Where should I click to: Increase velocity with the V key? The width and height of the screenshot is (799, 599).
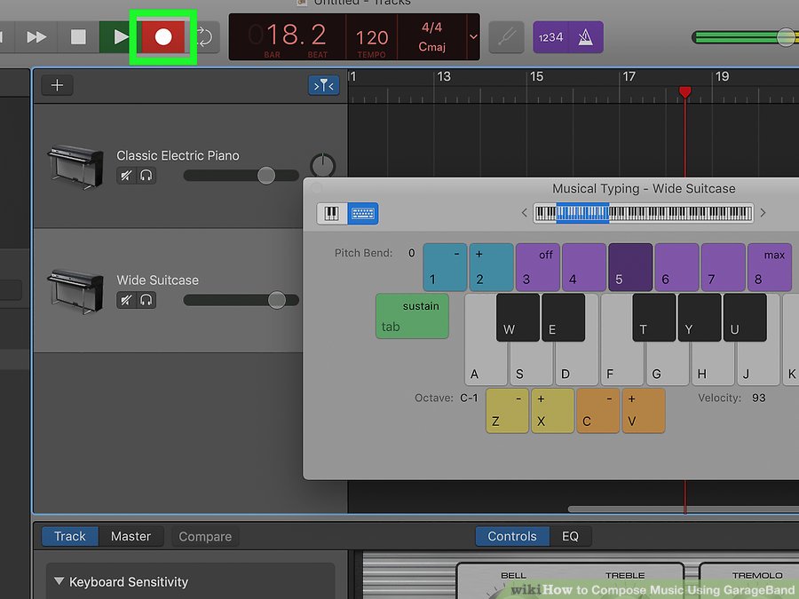pyautogui.click(x=643, y=411)
